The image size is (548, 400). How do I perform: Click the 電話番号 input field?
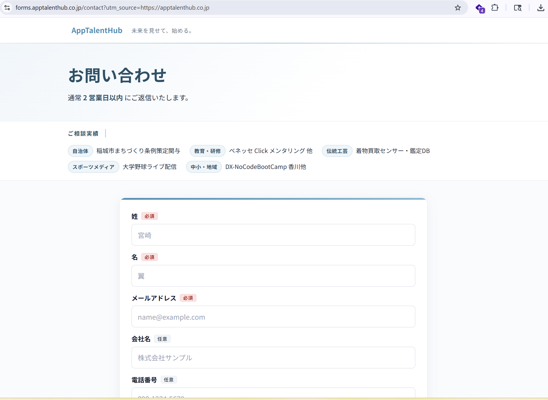coord(273,393)
